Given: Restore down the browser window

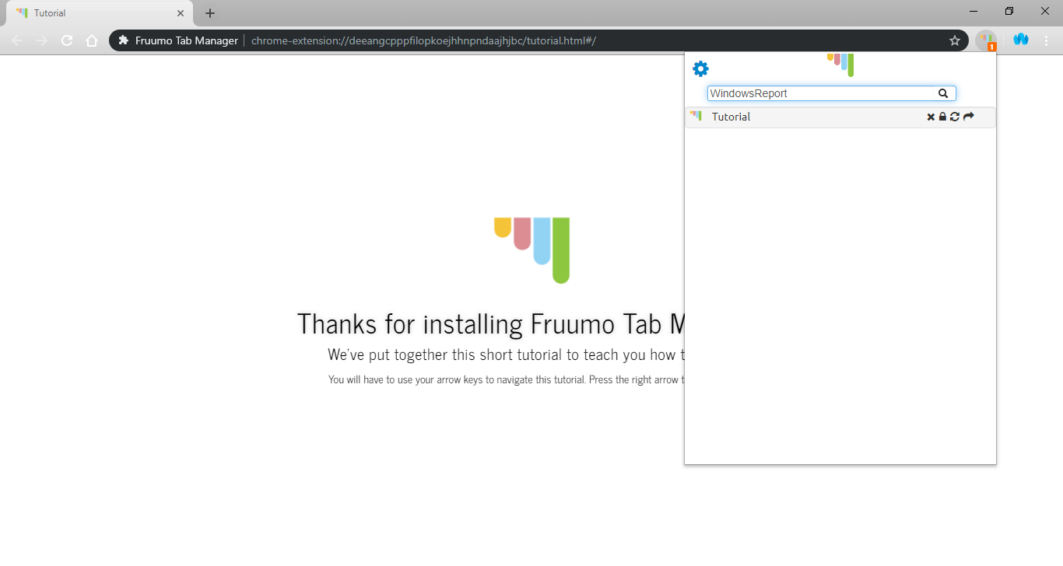Looking at the screenshot, I should (1009, 11).
